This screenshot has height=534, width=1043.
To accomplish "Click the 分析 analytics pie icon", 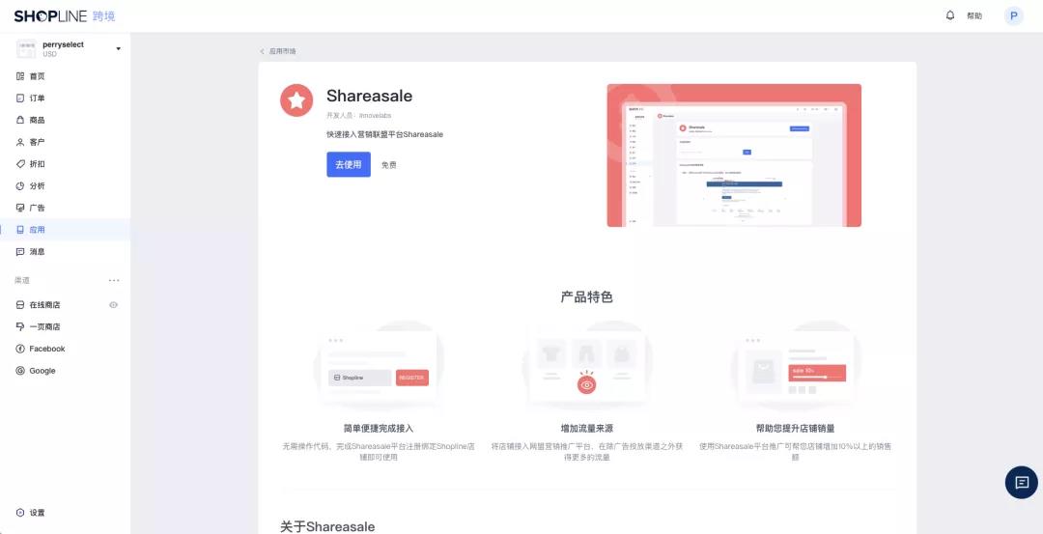I will (20, 186).
